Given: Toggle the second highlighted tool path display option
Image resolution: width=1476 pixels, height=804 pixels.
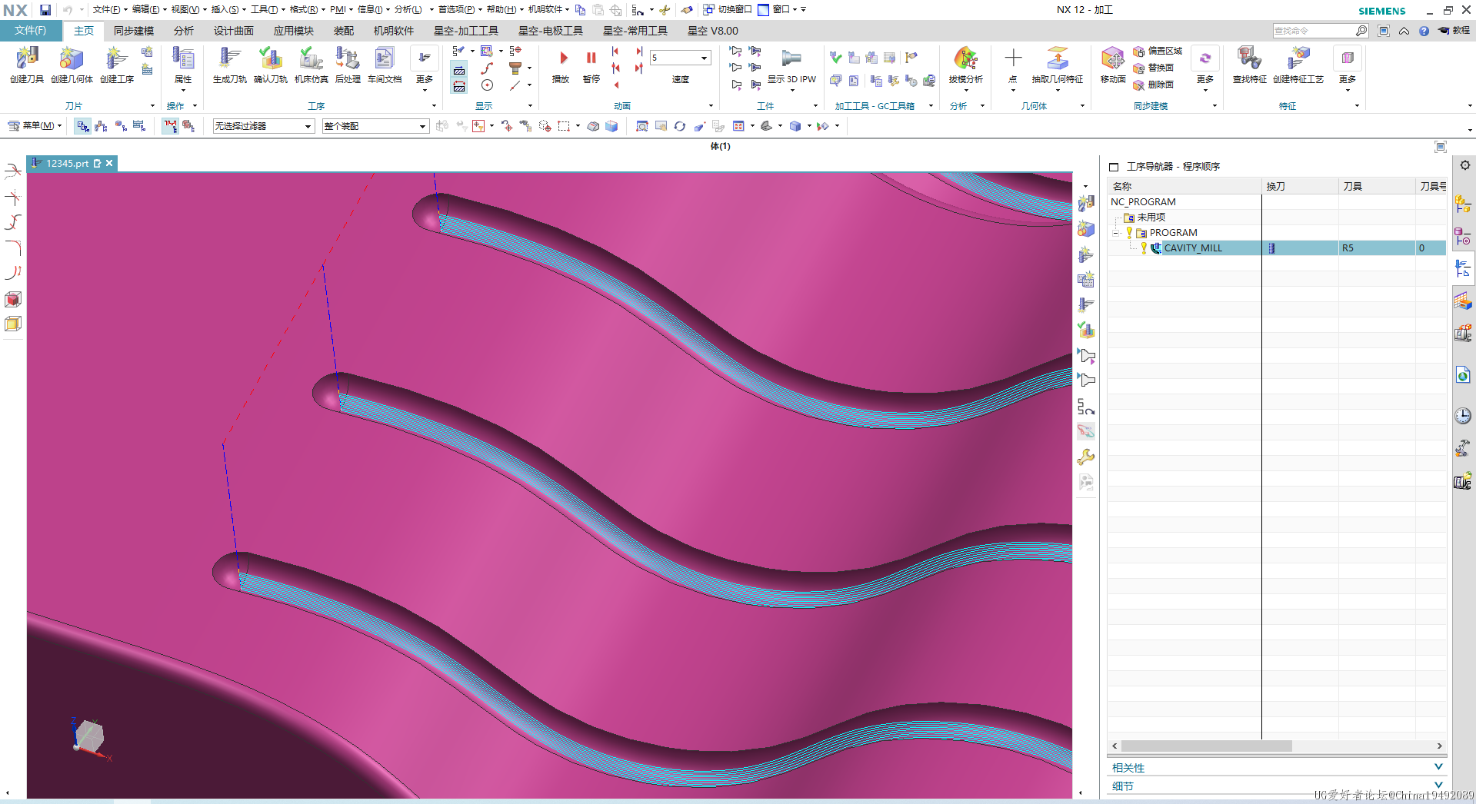Looking at the screenshot, I should pos(458,87).
